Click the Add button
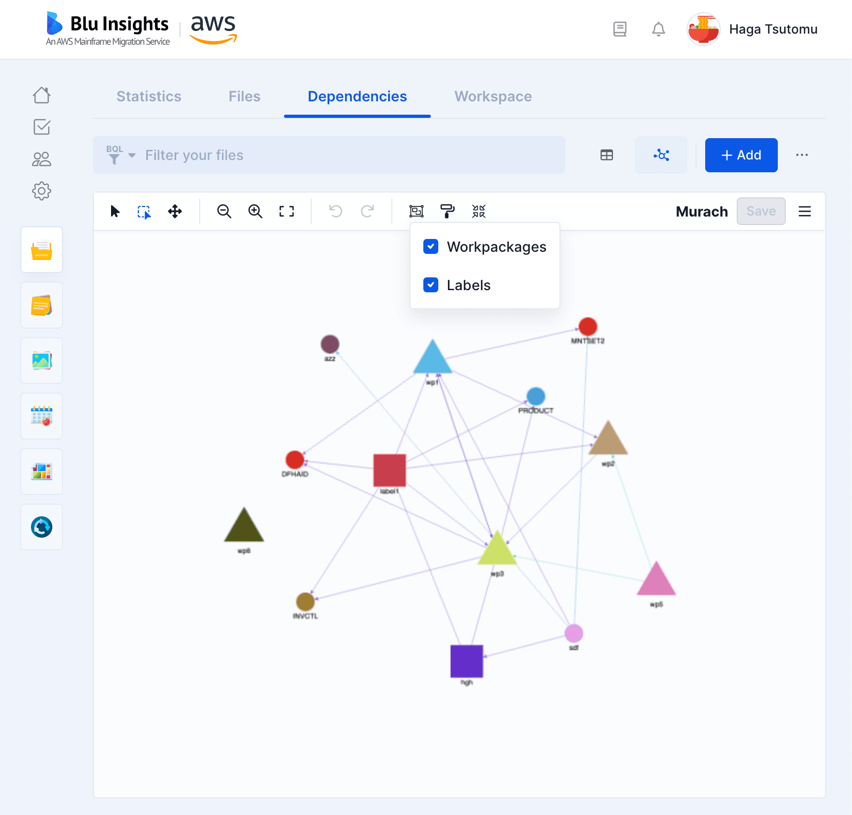Screen dimensions: 852x815 [x=741, y=155]
